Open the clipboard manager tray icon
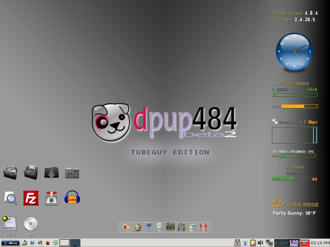330x247 pixels. click(253, 243)
